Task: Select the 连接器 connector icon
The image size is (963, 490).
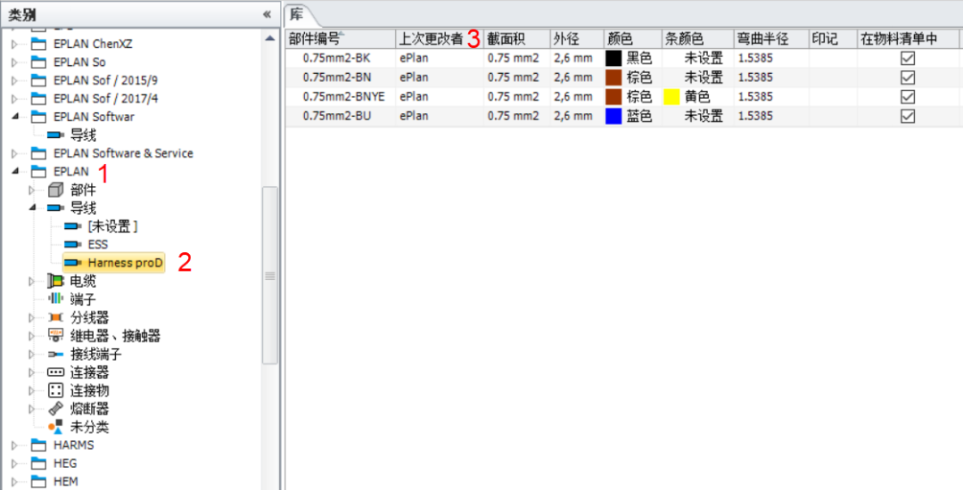Action: click(x=55, y=372)
